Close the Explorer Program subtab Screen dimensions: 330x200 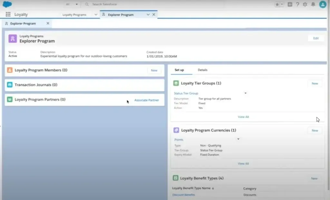[x=48, y=23]
